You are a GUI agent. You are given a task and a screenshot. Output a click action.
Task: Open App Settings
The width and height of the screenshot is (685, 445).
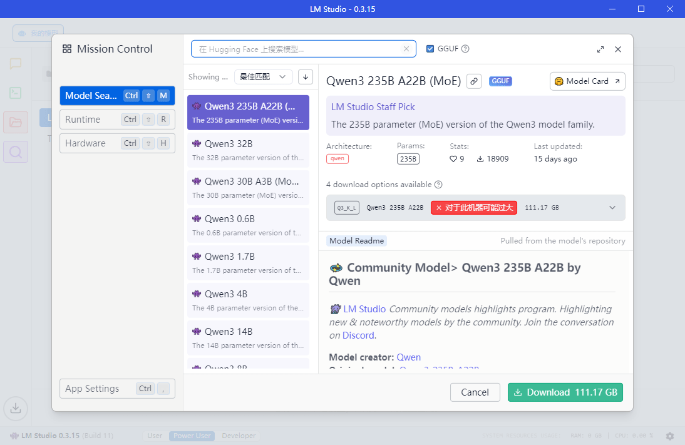tap(117, 389)
